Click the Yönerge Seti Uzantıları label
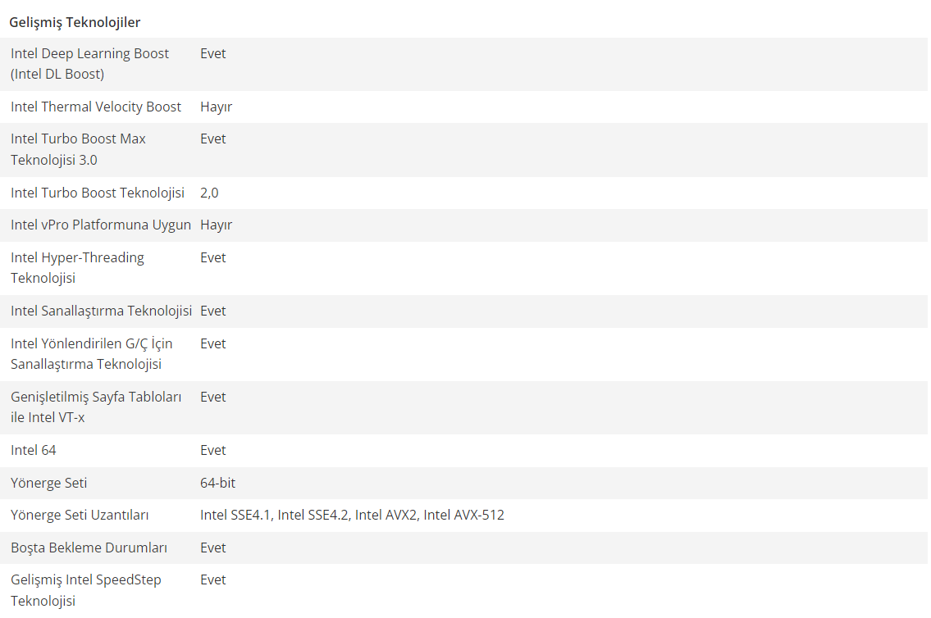 [80, 515]
